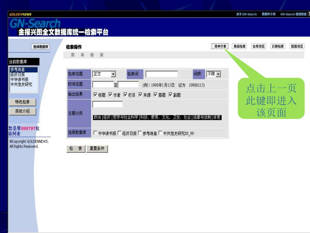Open 关于GN-Search link in top bar
The width and height of the screenshot is (310, 233).
[246, 14]
